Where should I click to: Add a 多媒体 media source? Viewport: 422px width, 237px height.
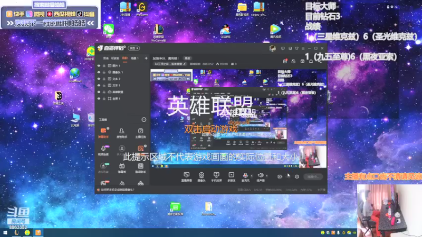[231, 177]
